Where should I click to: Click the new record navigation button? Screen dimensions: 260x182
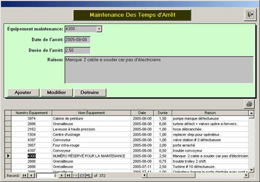(x=75, y=175)
